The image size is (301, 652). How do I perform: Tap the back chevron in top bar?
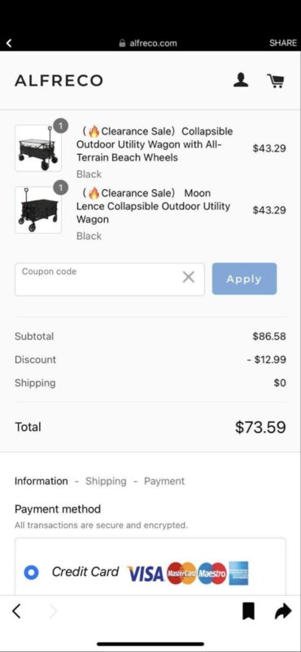coord(9,43)
